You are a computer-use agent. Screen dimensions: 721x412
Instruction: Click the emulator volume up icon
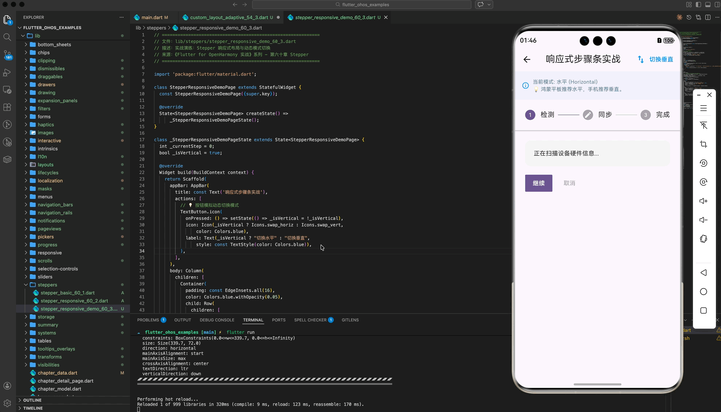click(x=704, y=201)
